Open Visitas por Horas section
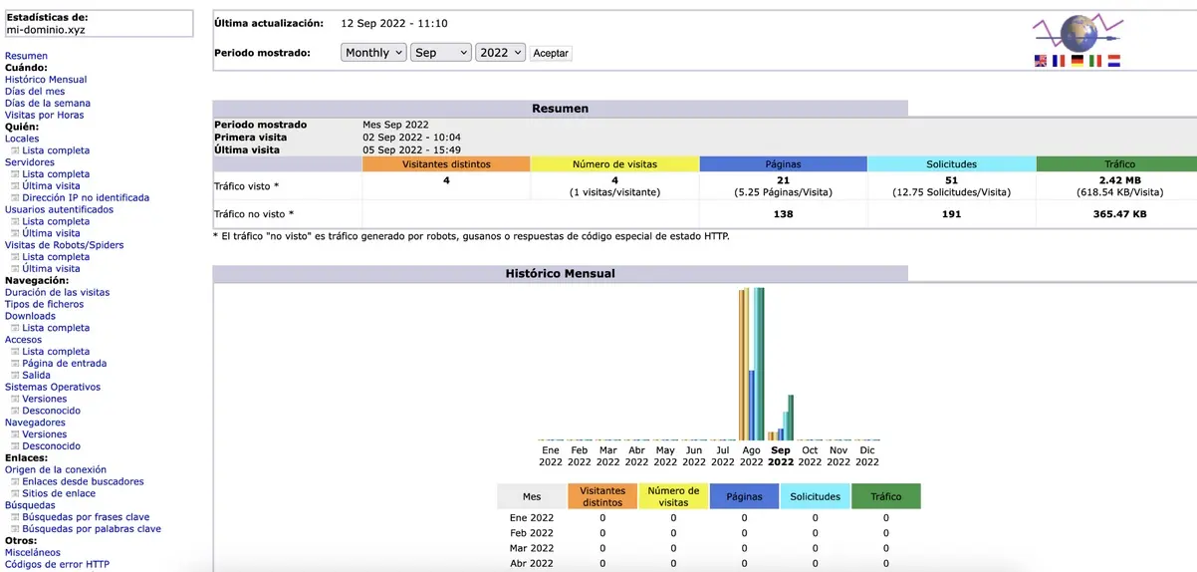This screenshot has height=572, width=1197. (x=45, y=116)
